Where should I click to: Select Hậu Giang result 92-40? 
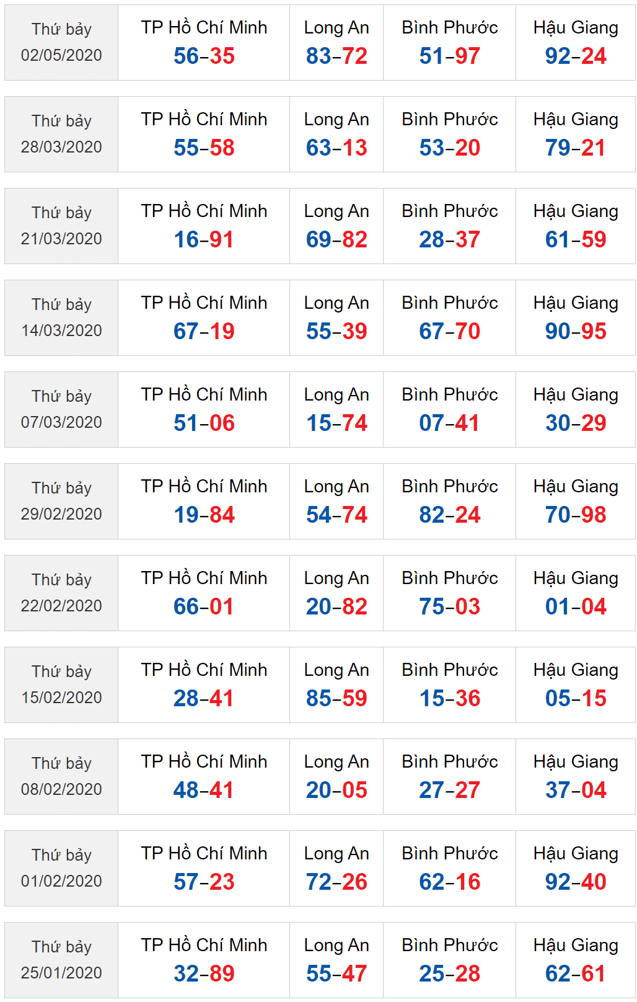tap(576, 882)
